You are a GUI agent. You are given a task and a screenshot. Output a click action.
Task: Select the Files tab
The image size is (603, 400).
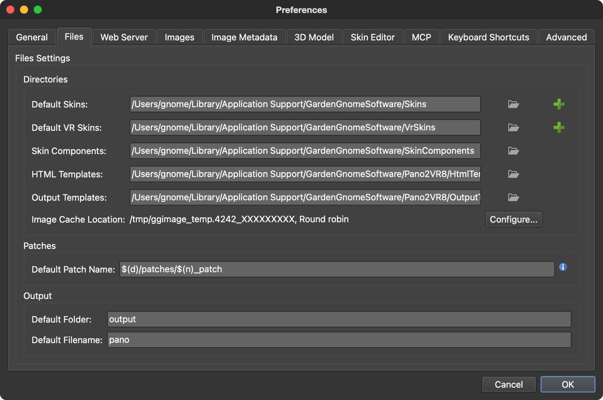tap(74, 36)
